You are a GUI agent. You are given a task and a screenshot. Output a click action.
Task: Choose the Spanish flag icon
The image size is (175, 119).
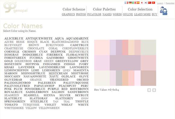(138, 3)
